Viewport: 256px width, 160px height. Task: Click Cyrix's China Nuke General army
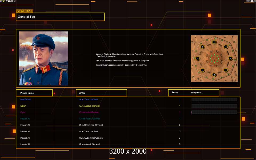click(x=89, y=112)
